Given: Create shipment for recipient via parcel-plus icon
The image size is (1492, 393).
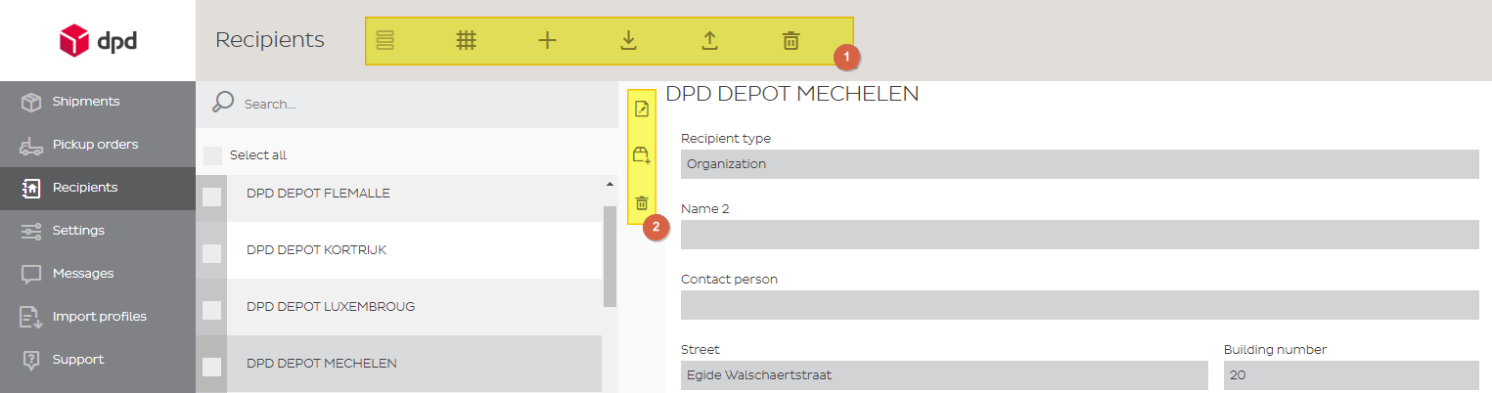Looking at the screenshot, I should [x=642, y=154].
